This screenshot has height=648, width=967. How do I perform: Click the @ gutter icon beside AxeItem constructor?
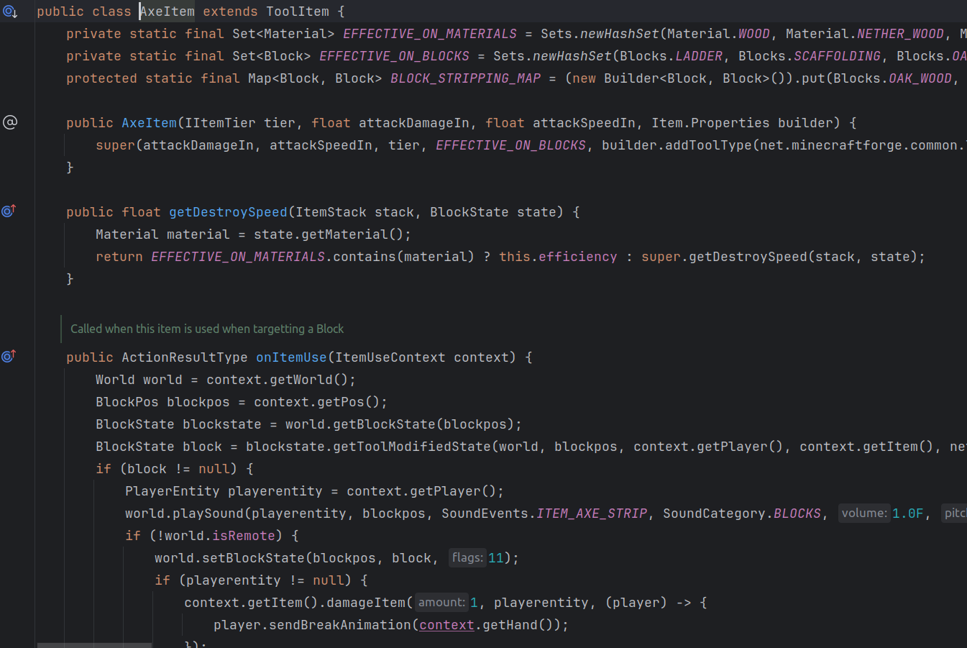point(10,123)
